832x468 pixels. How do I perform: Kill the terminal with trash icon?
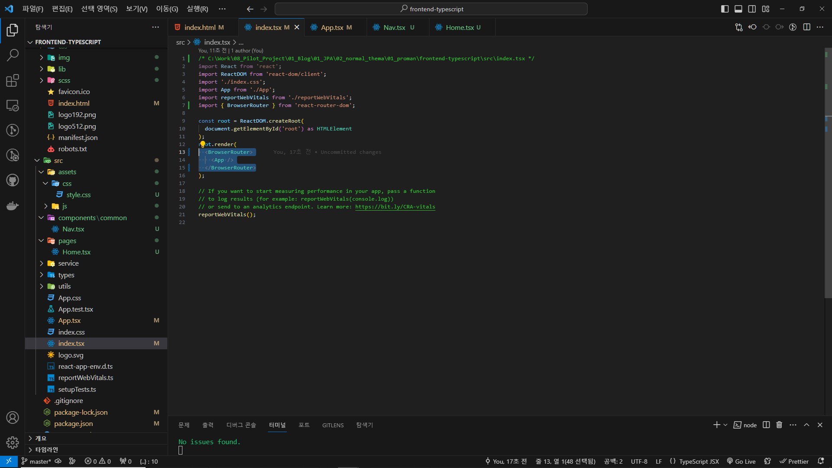[x=779, y=425]
